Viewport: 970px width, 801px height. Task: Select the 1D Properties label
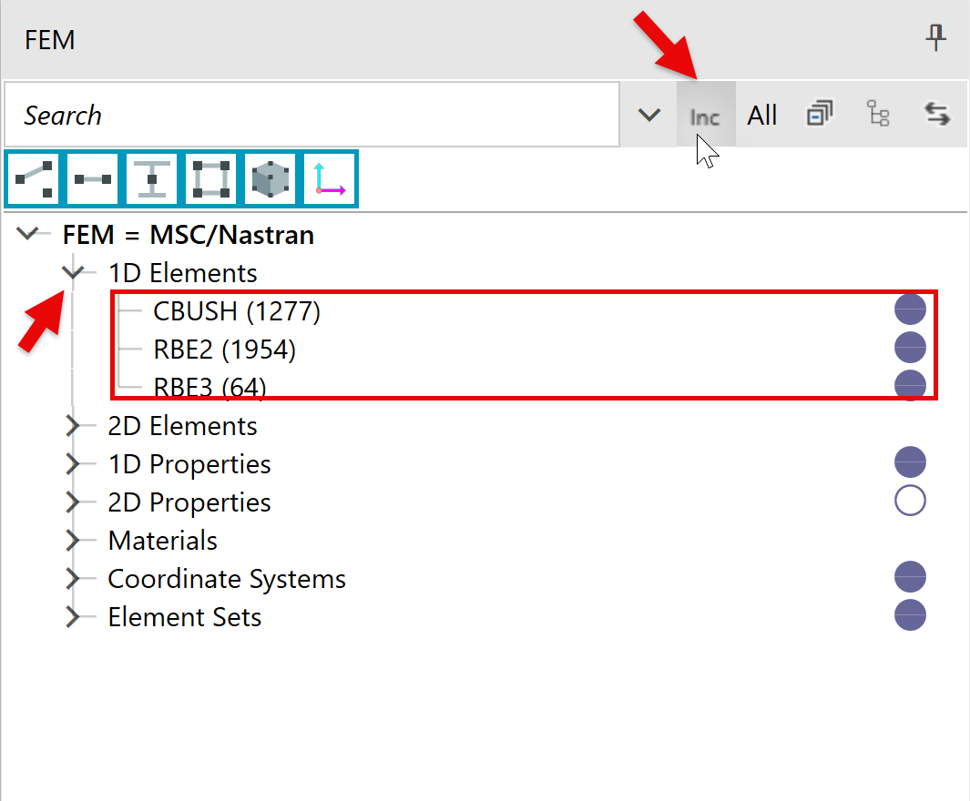pos(189,465)
